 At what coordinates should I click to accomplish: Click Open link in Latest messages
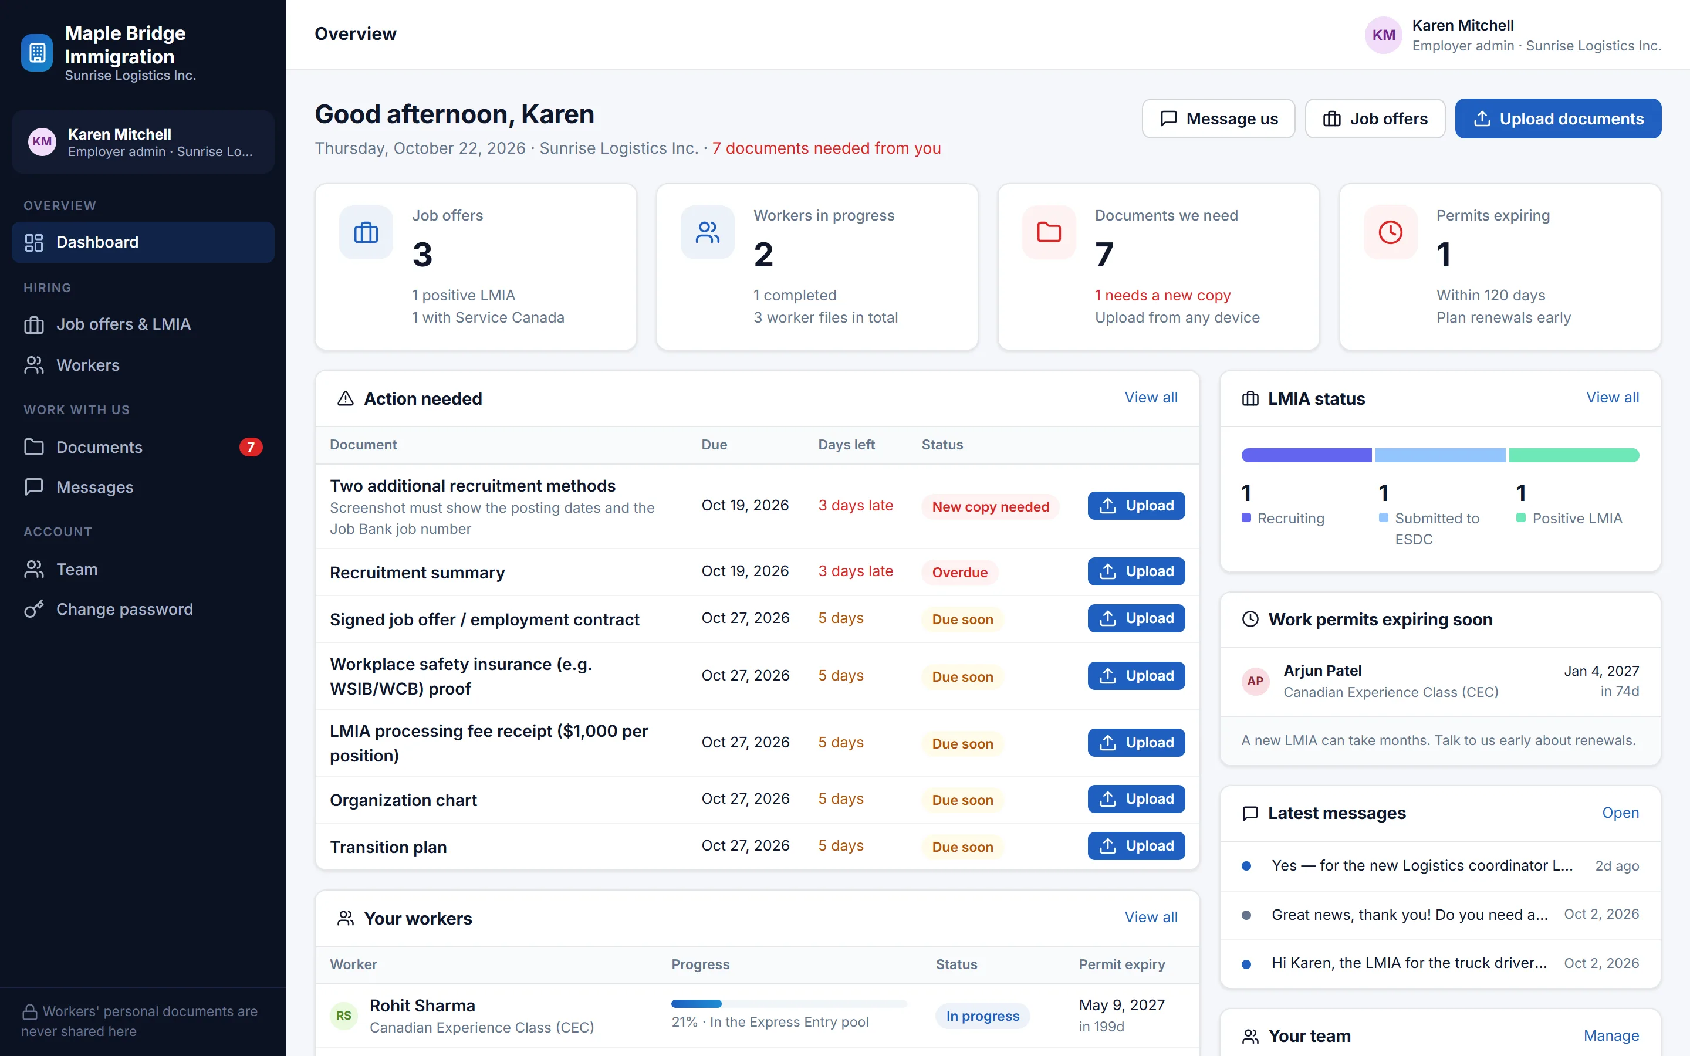(x=1620, y=813)
